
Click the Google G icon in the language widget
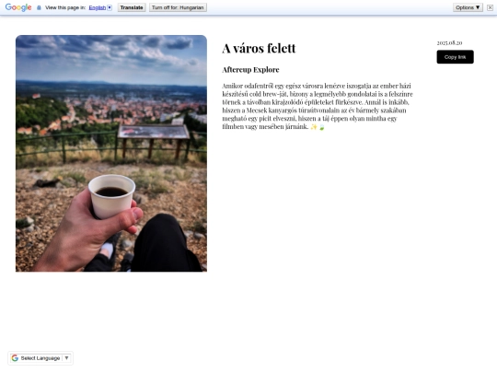[15, 358]
